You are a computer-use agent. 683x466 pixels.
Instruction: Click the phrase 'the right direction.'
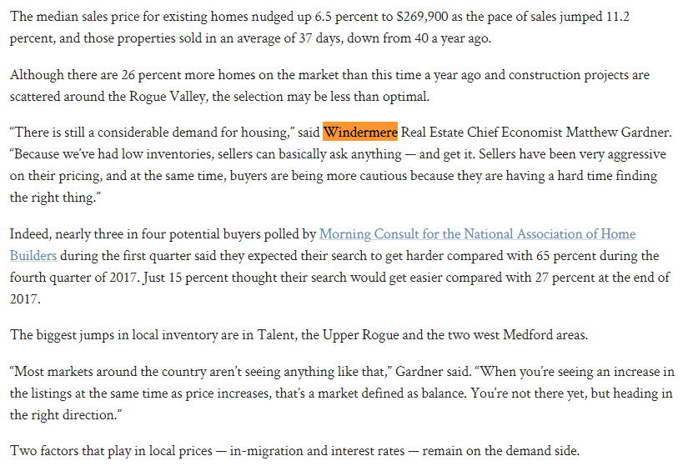64,415
